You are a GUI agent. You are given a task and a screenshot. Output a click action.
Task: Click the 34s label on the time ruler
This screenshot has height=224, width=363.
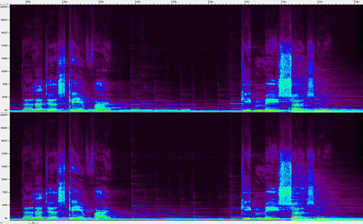[x=357, y=2]
